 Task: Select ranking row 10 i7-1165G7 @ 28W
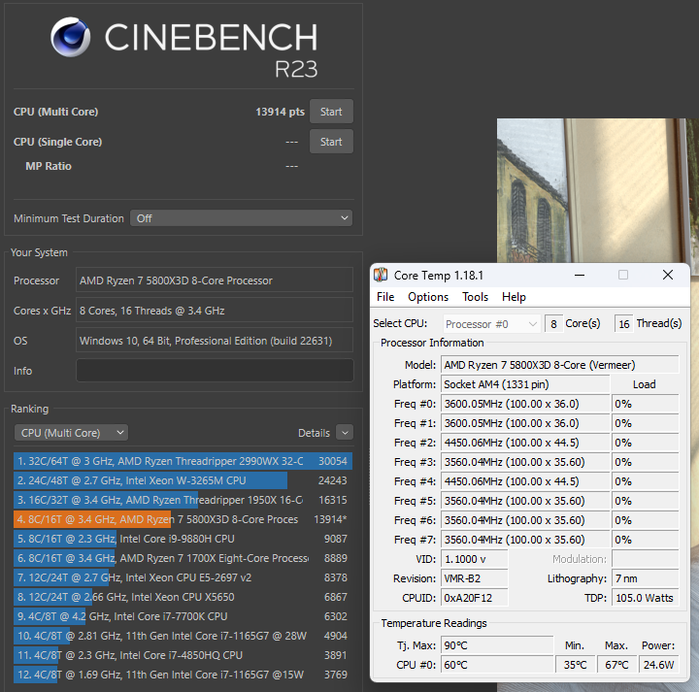[183, 636]
